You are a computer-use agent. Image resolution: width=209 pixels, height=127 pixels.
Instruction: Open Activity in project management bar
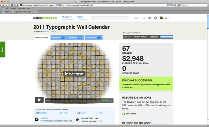coord(128,37)
